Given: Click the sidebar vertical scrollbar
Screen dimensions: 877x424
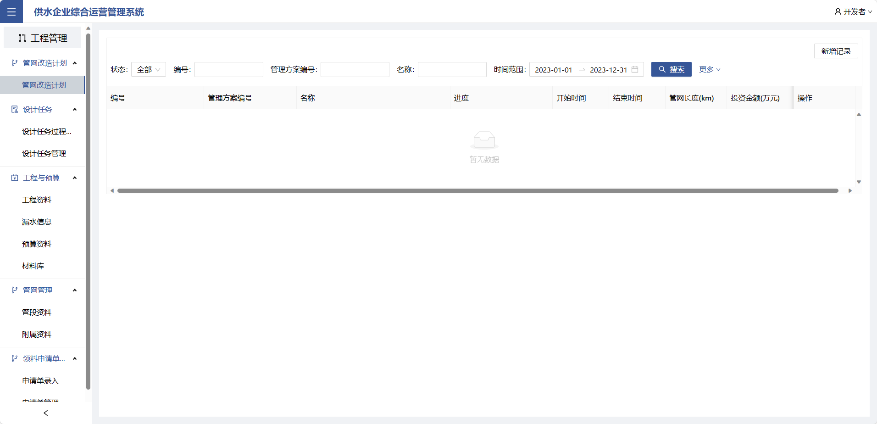Looking at the screenshot, I should (x=88, y=211).
